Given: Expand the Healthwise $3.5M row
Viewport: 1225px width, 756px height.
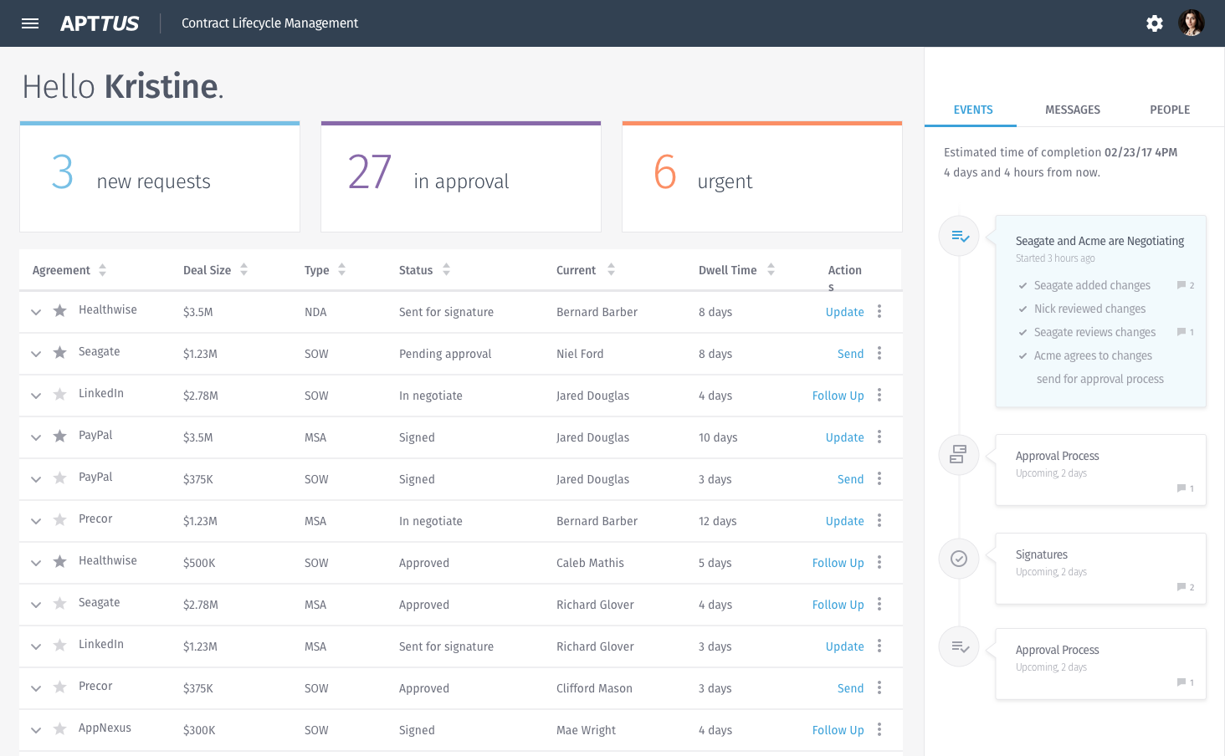Looking at the screenshot, I should (x=36, y=312).
